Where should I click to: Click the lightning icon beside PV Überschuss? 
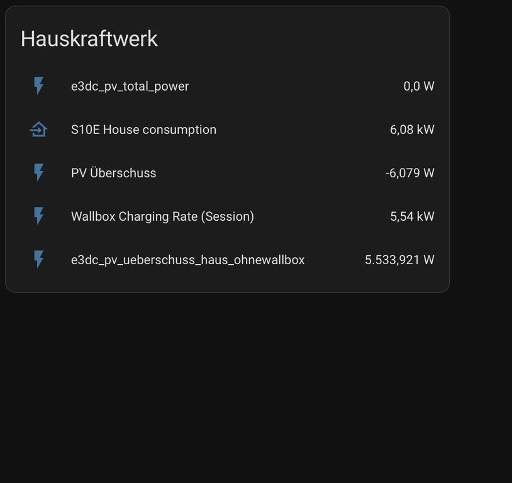click(38, 173)
